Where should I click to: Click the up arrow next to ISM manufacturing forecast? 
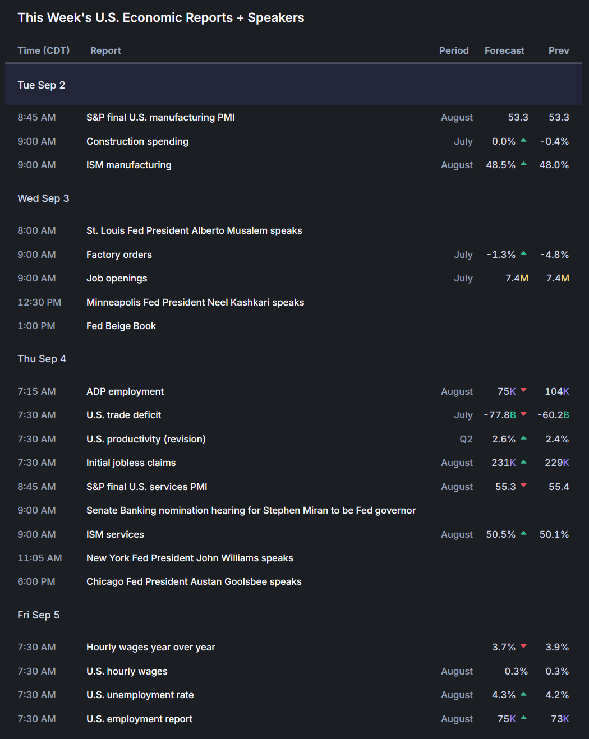(x=523, y=164)
